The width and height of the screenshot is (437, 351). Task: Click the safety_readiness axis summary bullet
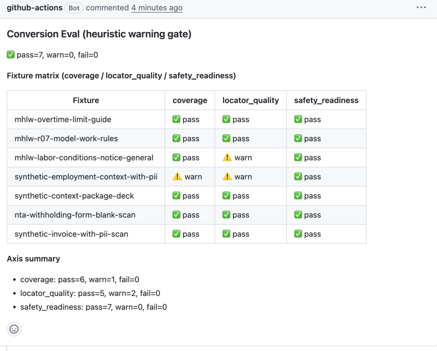(93, 307)
